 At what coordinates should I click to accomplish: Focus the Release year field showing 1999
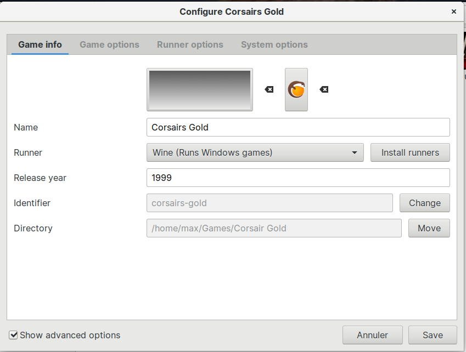point(298,178)
